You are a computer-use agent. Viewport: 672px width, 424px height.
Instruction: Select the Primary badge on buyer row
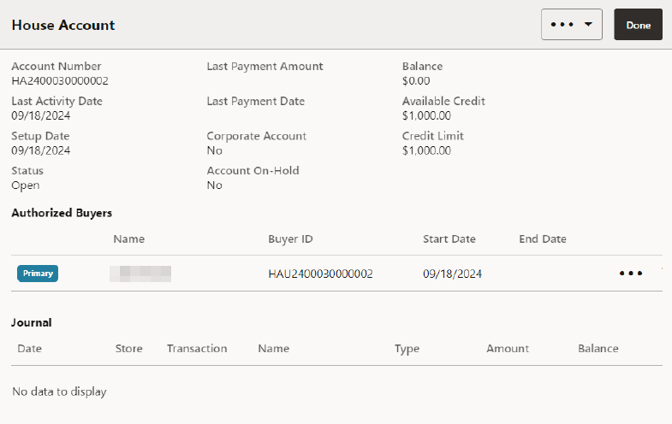[38, 274]
